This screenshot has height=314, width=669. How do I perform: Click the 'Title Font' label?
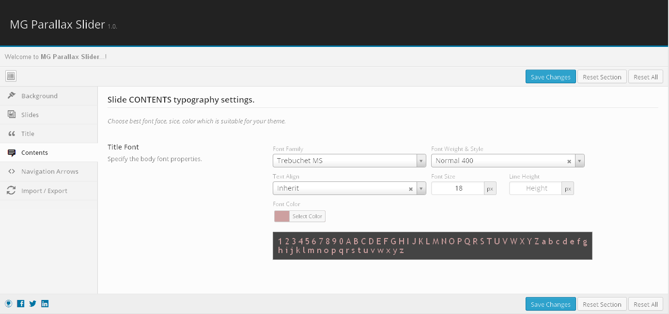[123, 147]
